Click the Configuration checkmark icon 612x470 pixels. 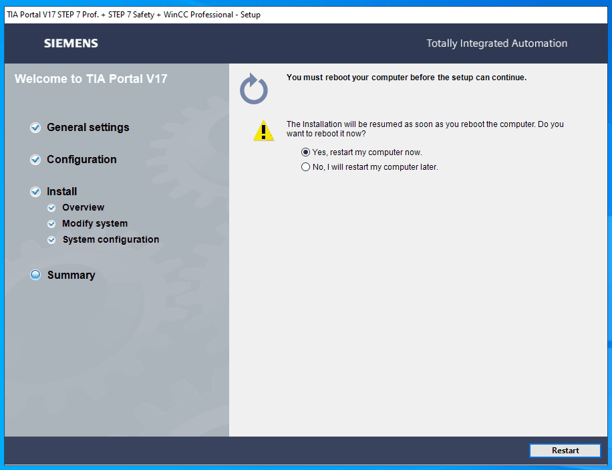[35, 160]
